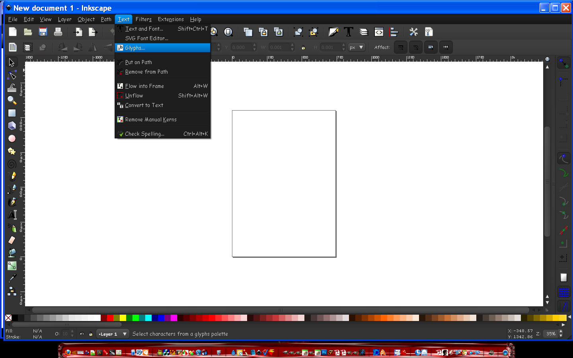Click the zoom percentage field
This screenshot has height=358, width=573.
coord(551,334)
